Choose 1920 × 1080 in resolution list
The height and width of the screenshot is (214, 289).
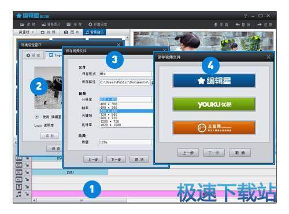tap(127, 125)
